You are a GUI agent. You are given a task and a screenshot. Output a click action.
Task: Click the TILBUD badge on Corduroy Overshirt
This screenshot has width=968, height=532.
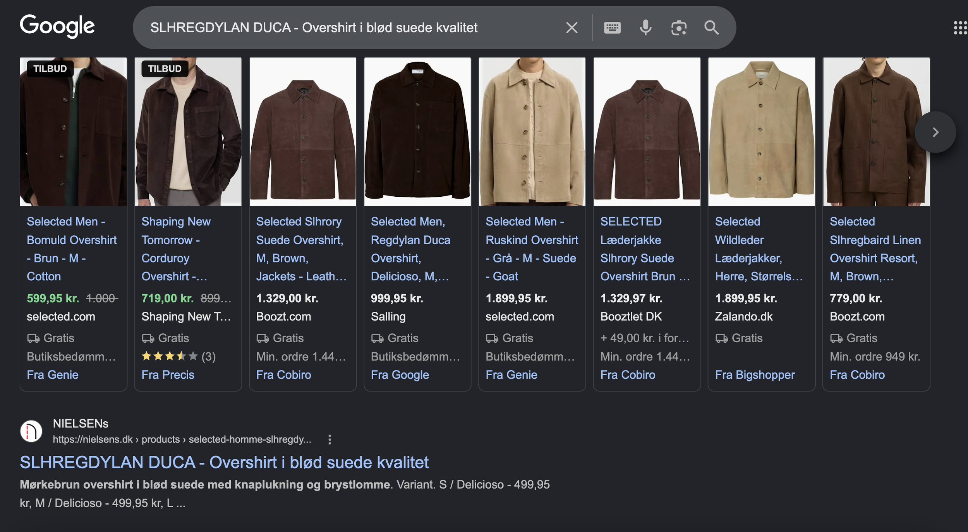(x=165, y=69)
